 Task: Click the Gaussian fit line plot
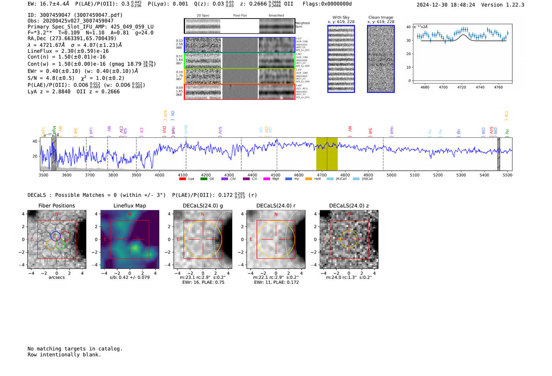(x=462, y=54)
